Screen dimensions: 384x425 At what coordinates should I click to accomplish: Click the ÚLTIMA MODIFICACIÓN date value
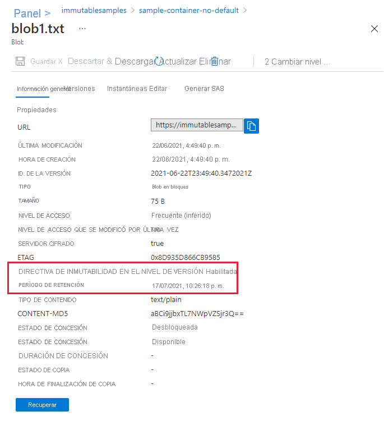(187, 145)
